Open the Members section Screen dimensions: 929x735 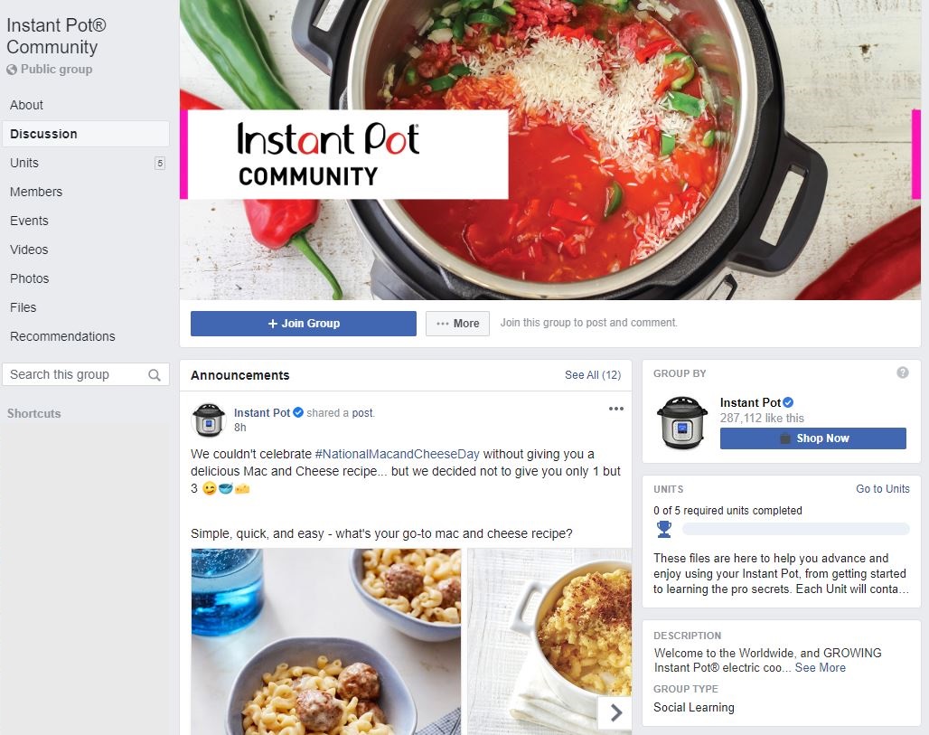coord(36,192)
